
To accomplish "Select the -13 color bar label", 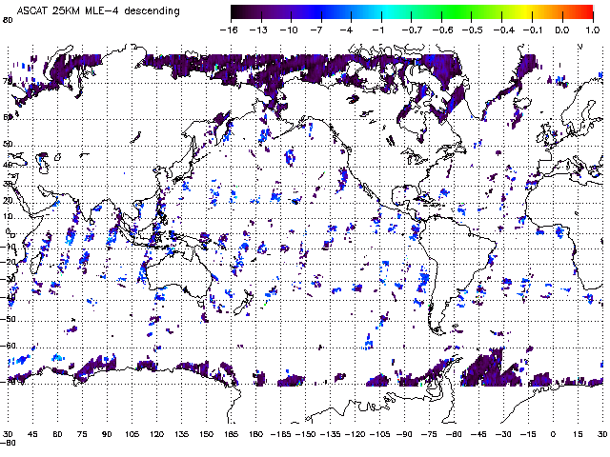I will pos(258,30).
